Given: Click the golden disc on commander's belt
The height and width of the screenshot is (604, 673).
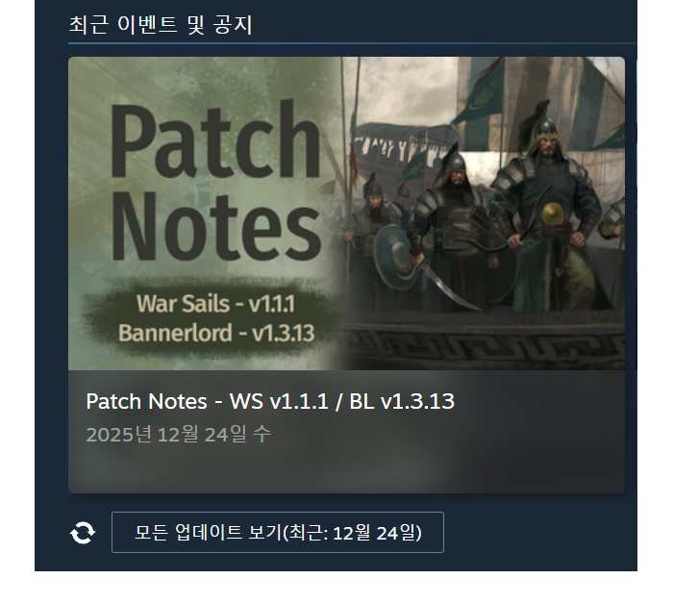Looking at the screenshot, I should click(553, 214).
